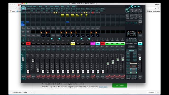Open channel 15 EQ curve thumbnail
The image size is (169, 95).
[93, 32]
